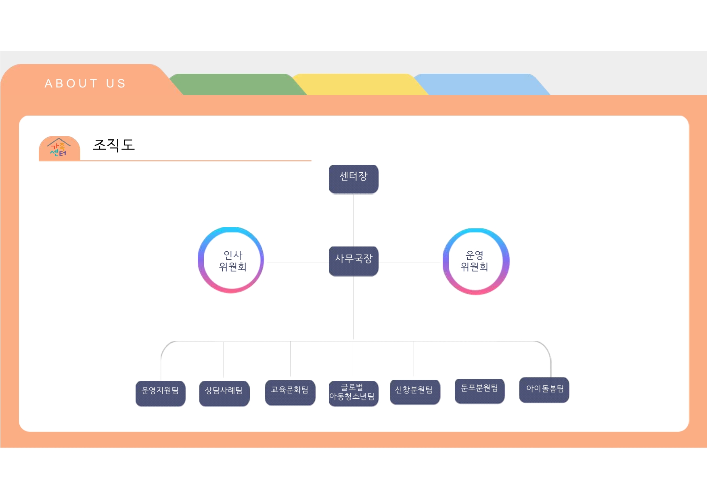Screen dimensions: 707x499
Task: Open the 상담사례팀 team box
Action: (x=224, y=393)
